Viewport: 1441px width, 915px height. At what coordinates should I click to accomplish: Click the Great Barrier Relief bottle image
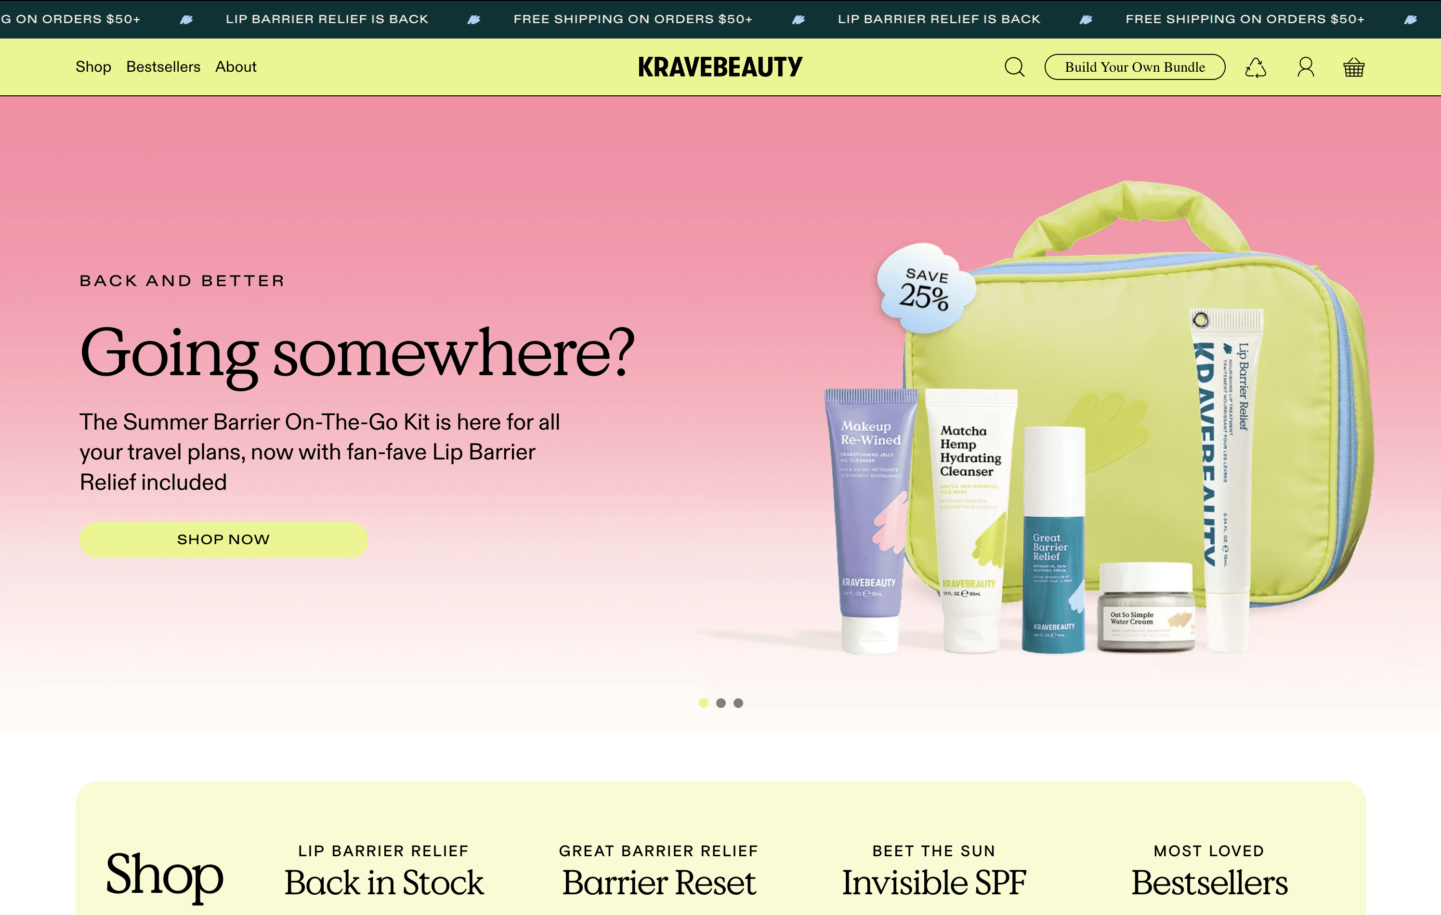(1054, 540)
